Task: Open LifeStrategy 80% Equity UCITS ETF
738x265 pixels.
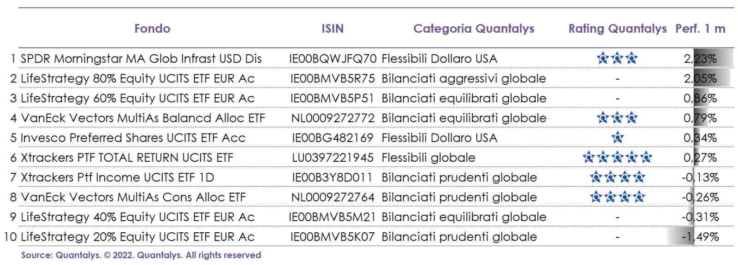Action: 137,79
